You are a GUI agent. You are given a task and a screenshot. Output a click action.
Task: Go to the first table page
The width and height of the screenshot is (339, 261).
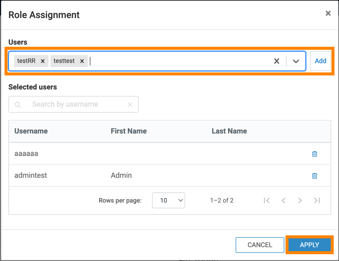tap(267, 201)
